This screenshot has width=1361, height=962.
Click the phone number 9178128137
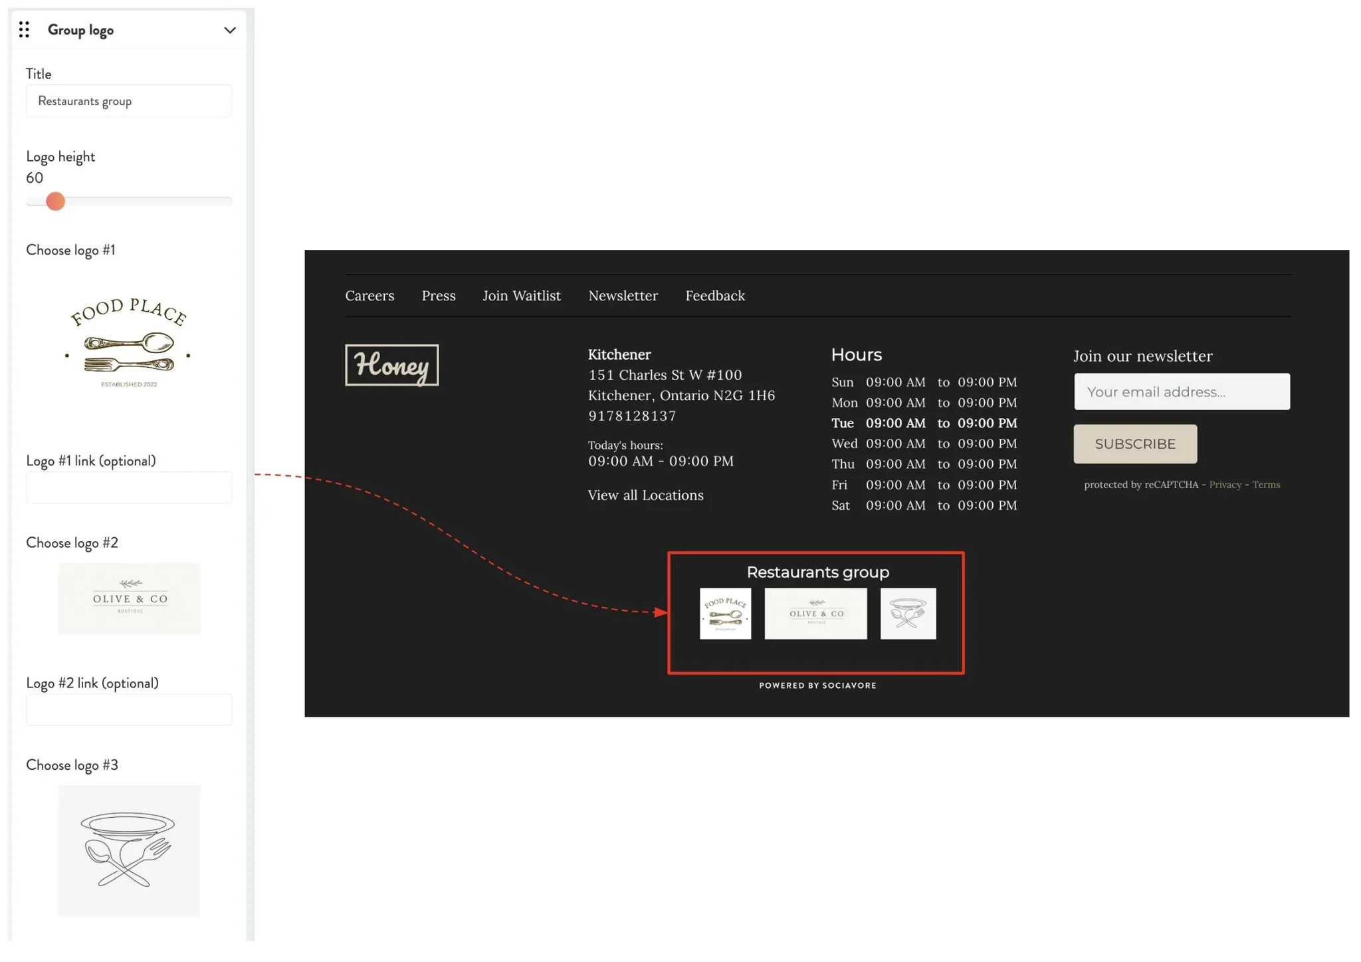[632, 416]
